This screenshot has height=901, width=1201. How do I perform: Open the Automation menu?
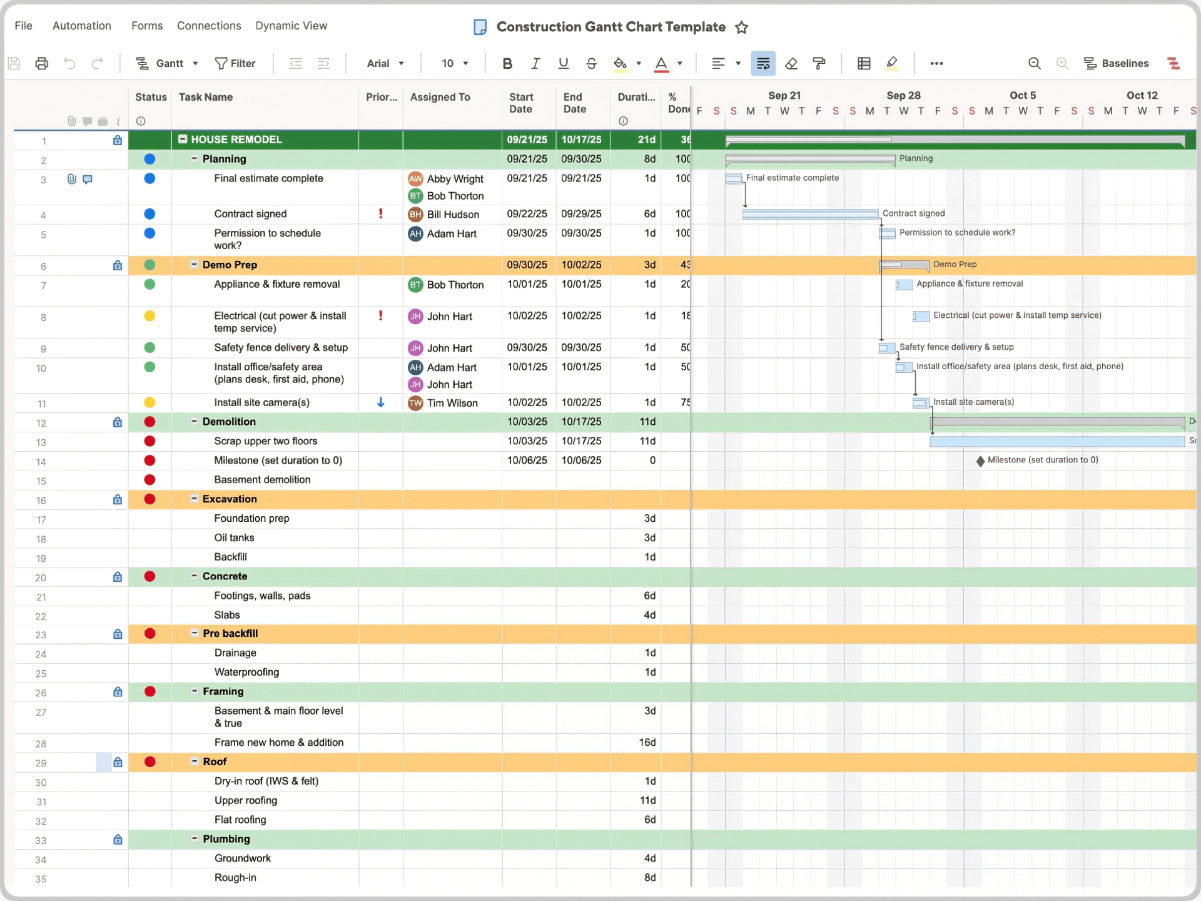tap(81, 26)
